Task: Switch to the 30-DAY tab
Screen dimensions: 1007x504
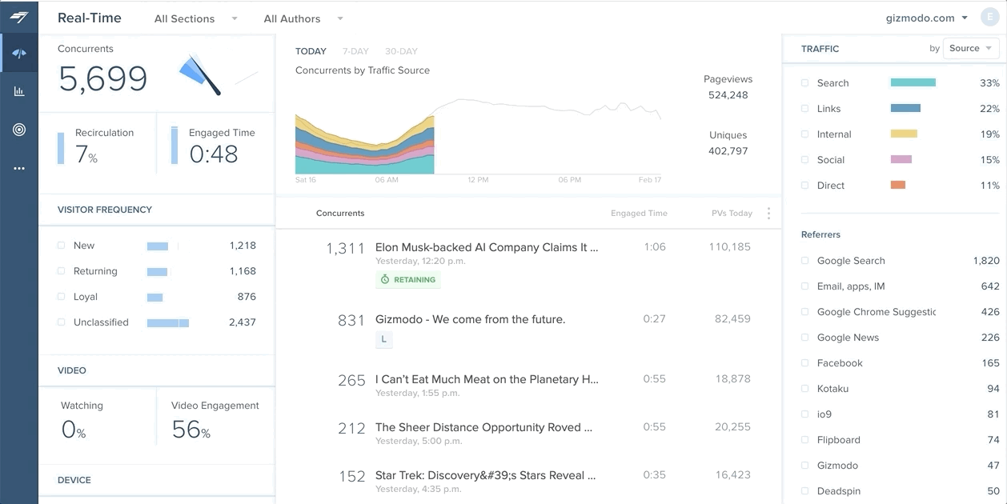Action: (x=402, y=51)
